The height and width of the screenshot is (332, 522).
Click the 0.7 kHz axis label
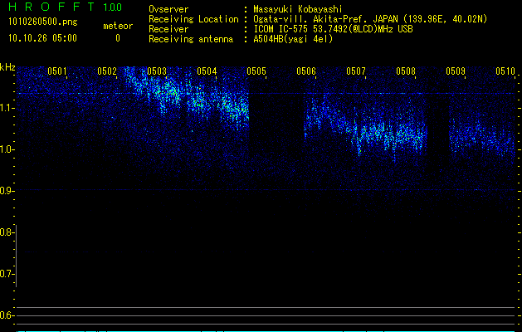pos(6,274)
